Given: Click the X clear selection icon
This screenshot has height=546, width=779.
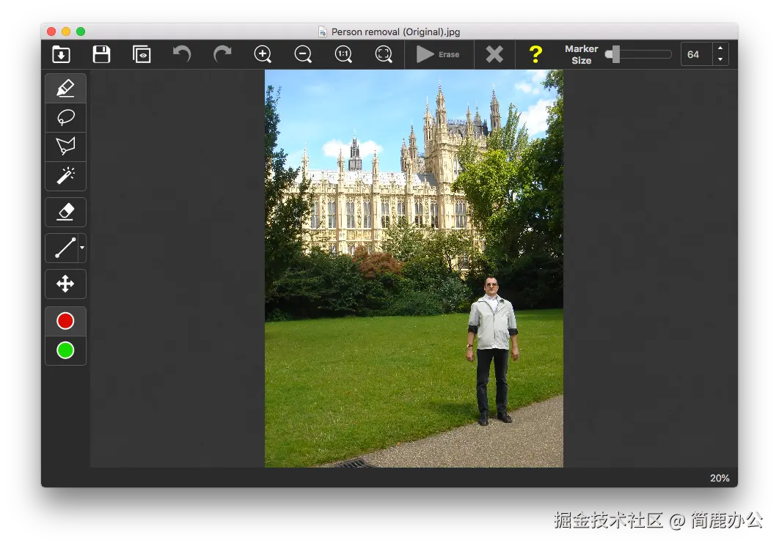Looking at the screenshot, I should pos(494,54).
